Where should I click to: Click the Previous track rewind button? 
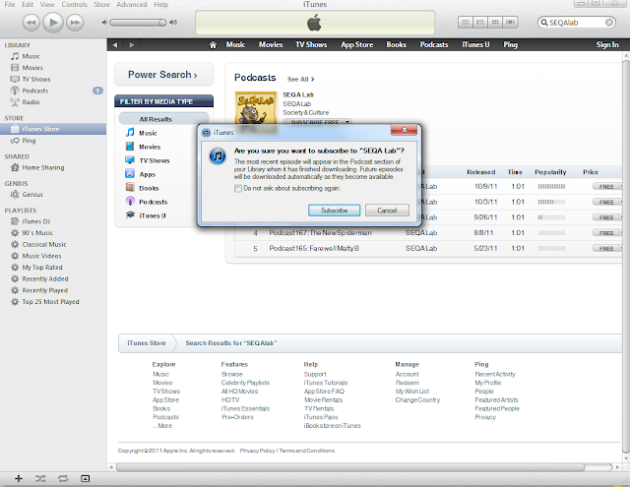pyautogui.click(x=31, y=23)
